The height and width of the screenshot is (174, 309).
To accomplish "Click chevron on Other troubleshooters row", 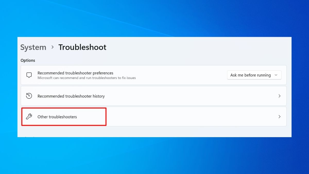I will click(279, 117).
